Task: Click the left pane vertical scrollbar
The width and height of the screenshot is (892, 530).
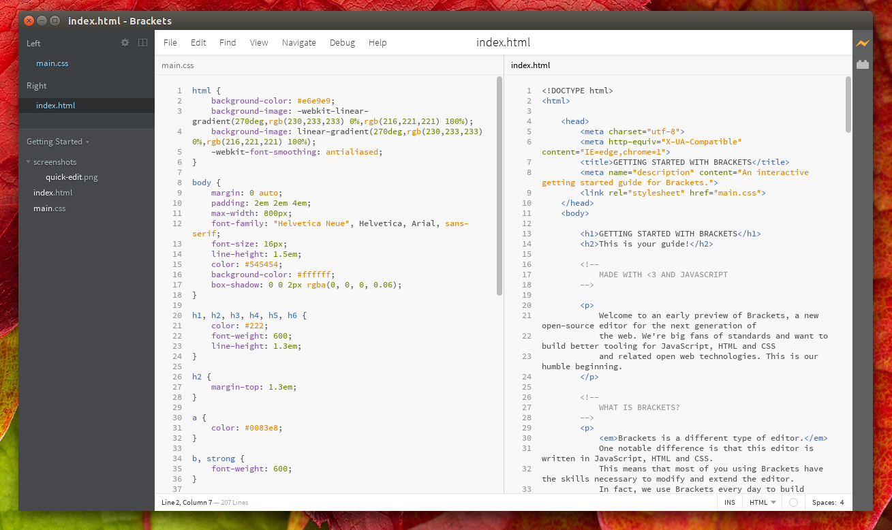Action: [x=499, y=186]
